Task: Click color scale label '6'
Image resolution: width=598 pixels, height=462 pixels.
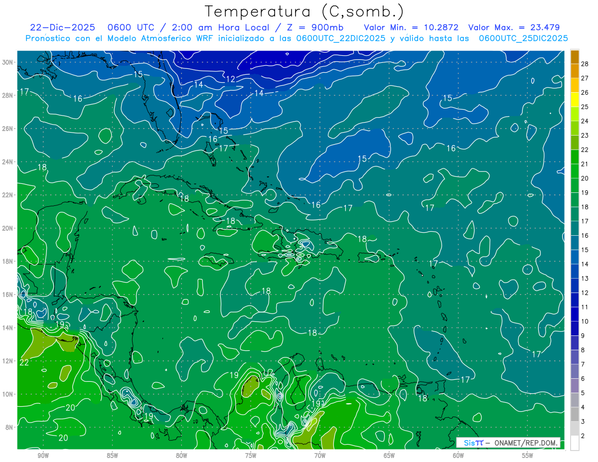Action: (x=583, y=379)
